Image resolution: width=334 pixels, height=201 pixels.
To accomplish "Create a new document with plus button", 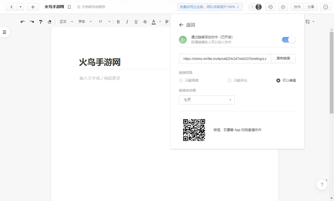I will click(33, 7).
